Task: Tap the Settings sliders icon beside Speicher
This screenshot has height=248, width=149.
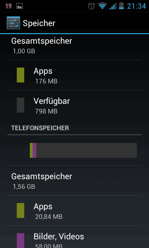Action: tap(13, 23)
